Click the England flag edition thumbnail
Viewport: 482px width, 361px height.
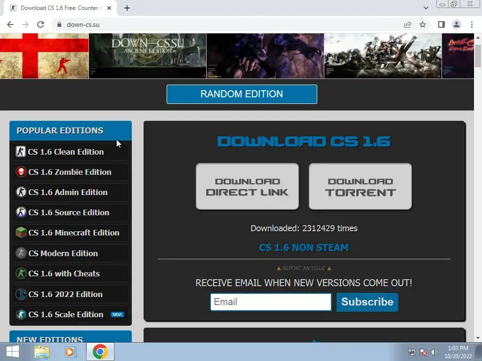pos(44,56)
